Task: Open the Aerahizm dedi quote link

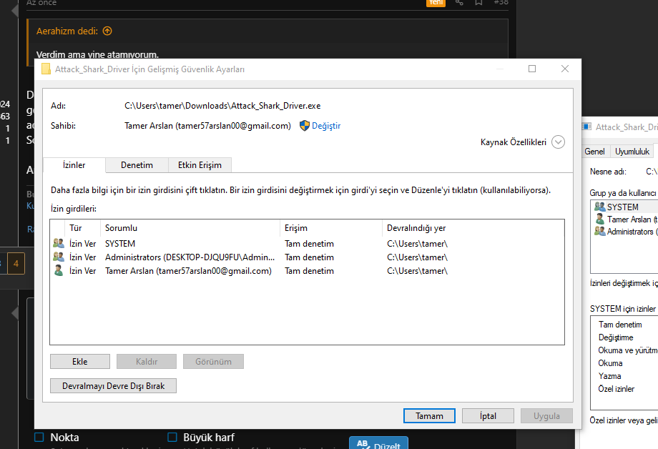Action: point(67,31)
